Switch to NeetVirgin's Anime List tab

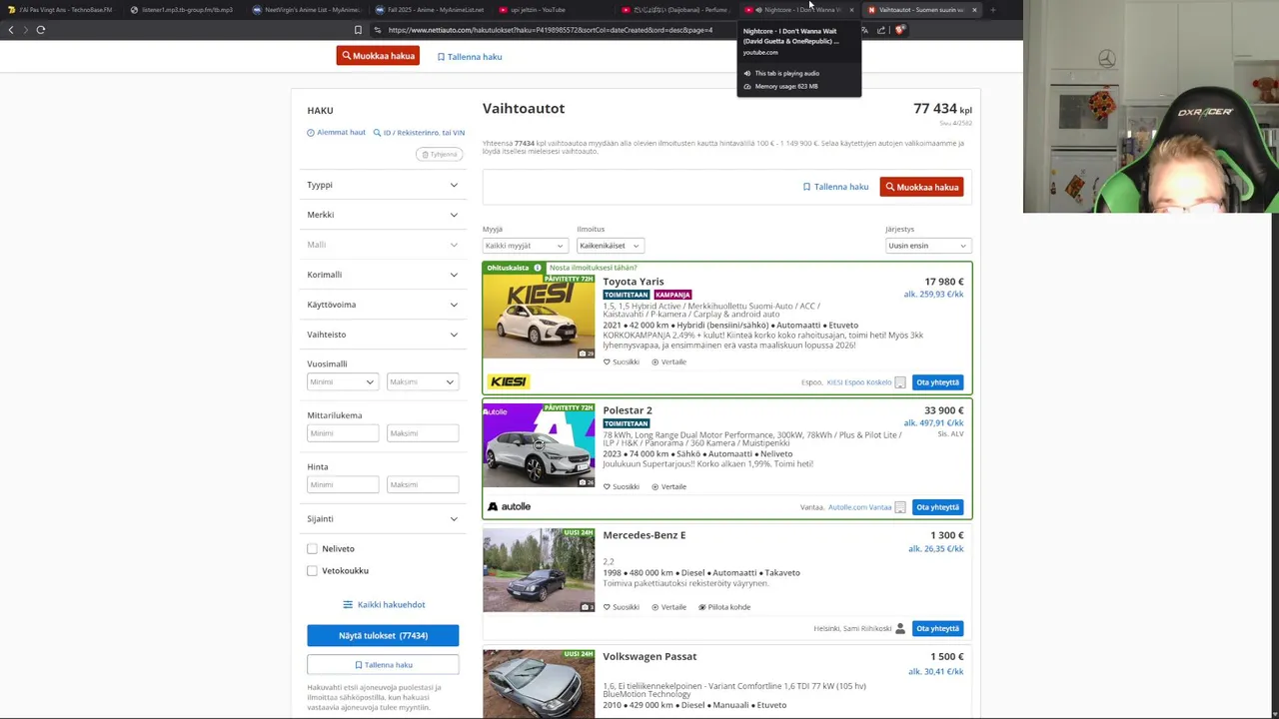(308, 10)
